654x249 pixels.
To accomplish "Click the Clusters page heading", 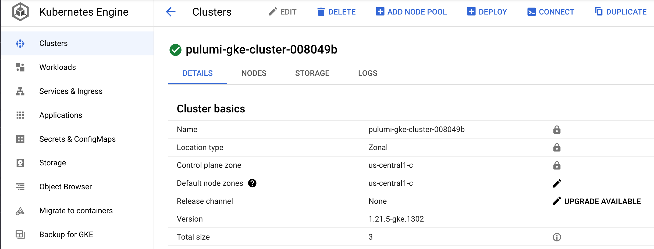I will coord(212,12).
